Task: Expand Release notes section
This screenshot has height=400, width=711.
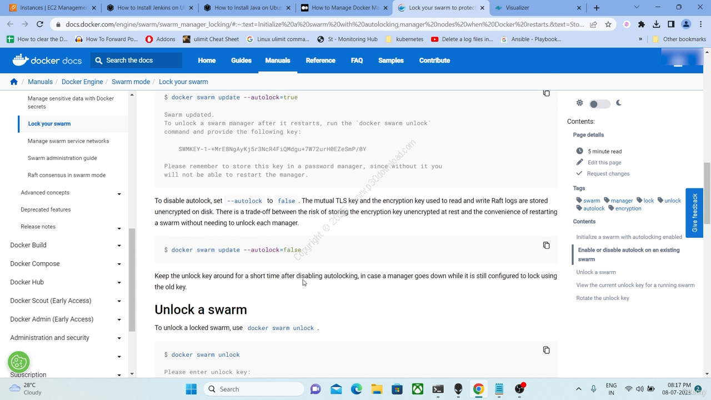Action: tap(119, 228)
